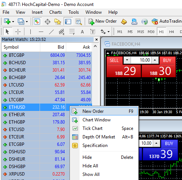The width and height of the screenshot is (182, 180).
Task: Open the Charts menu
Action: click(55, 12)
